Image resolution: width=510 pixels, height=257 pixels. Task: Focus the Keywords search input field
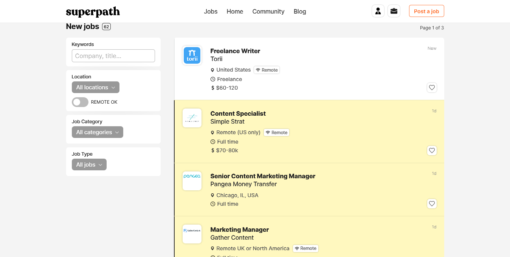tap(113, 56)
